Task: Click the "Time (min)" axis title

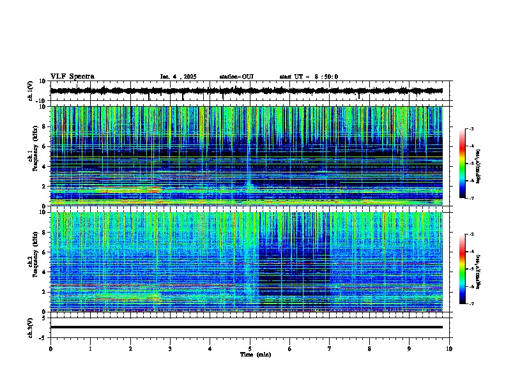Action: pyautogui.click(x=256, y=355)
